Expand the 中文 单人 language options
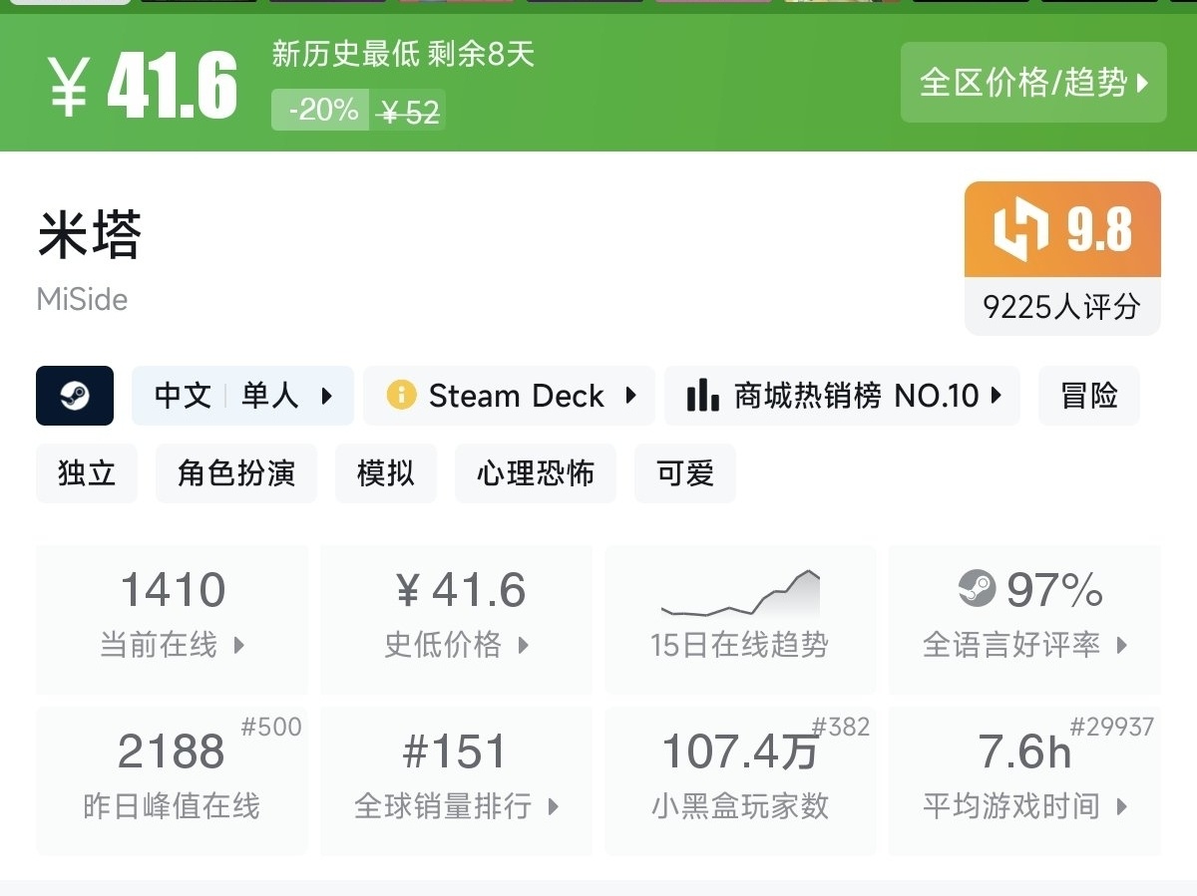The height and width of the screenshot is (896, 1197). point(242,396)
